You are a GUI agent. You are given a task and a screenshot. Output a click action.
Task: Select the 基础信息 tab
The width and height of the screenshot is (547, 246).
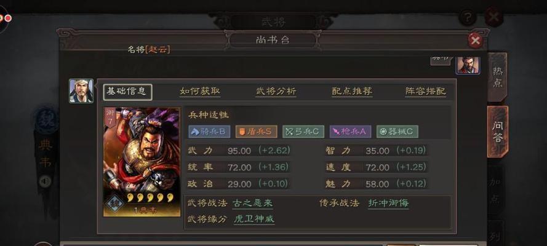(x=128, y=92)
